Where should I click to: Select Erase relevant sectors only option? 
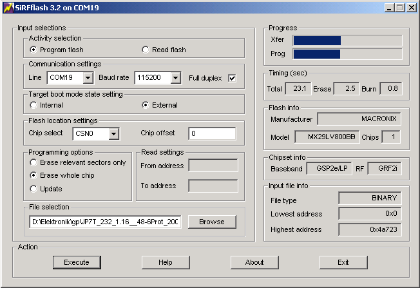(33, 162)
